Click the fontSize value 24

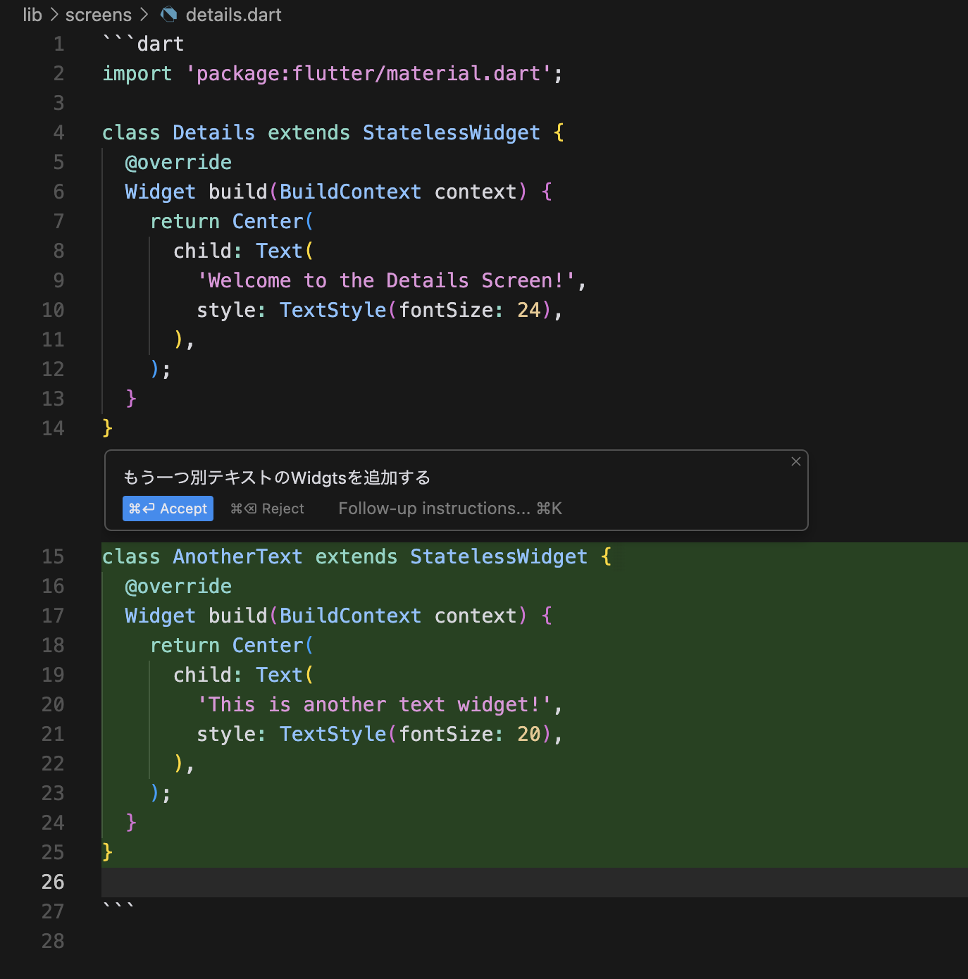(528, 311)
